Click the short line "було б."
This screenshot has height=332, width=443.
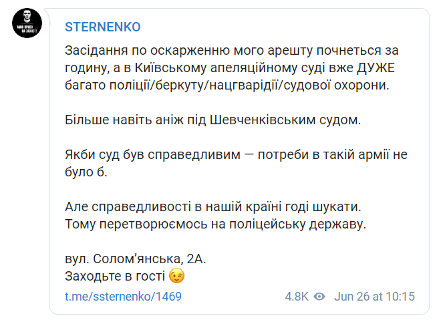pyautogui.click(x=86, y=172)
